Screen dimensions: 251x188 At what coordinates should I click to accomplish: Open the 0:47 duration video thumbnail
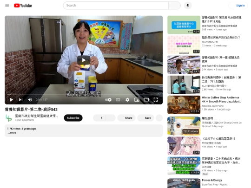184,65
